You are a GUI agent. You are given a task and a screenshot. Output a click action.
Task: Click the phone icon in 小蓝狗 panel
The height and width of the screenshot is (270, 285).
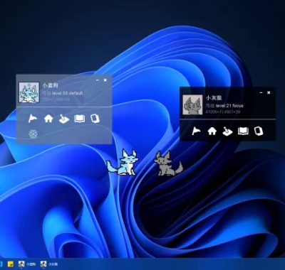[x=95, y=119]
